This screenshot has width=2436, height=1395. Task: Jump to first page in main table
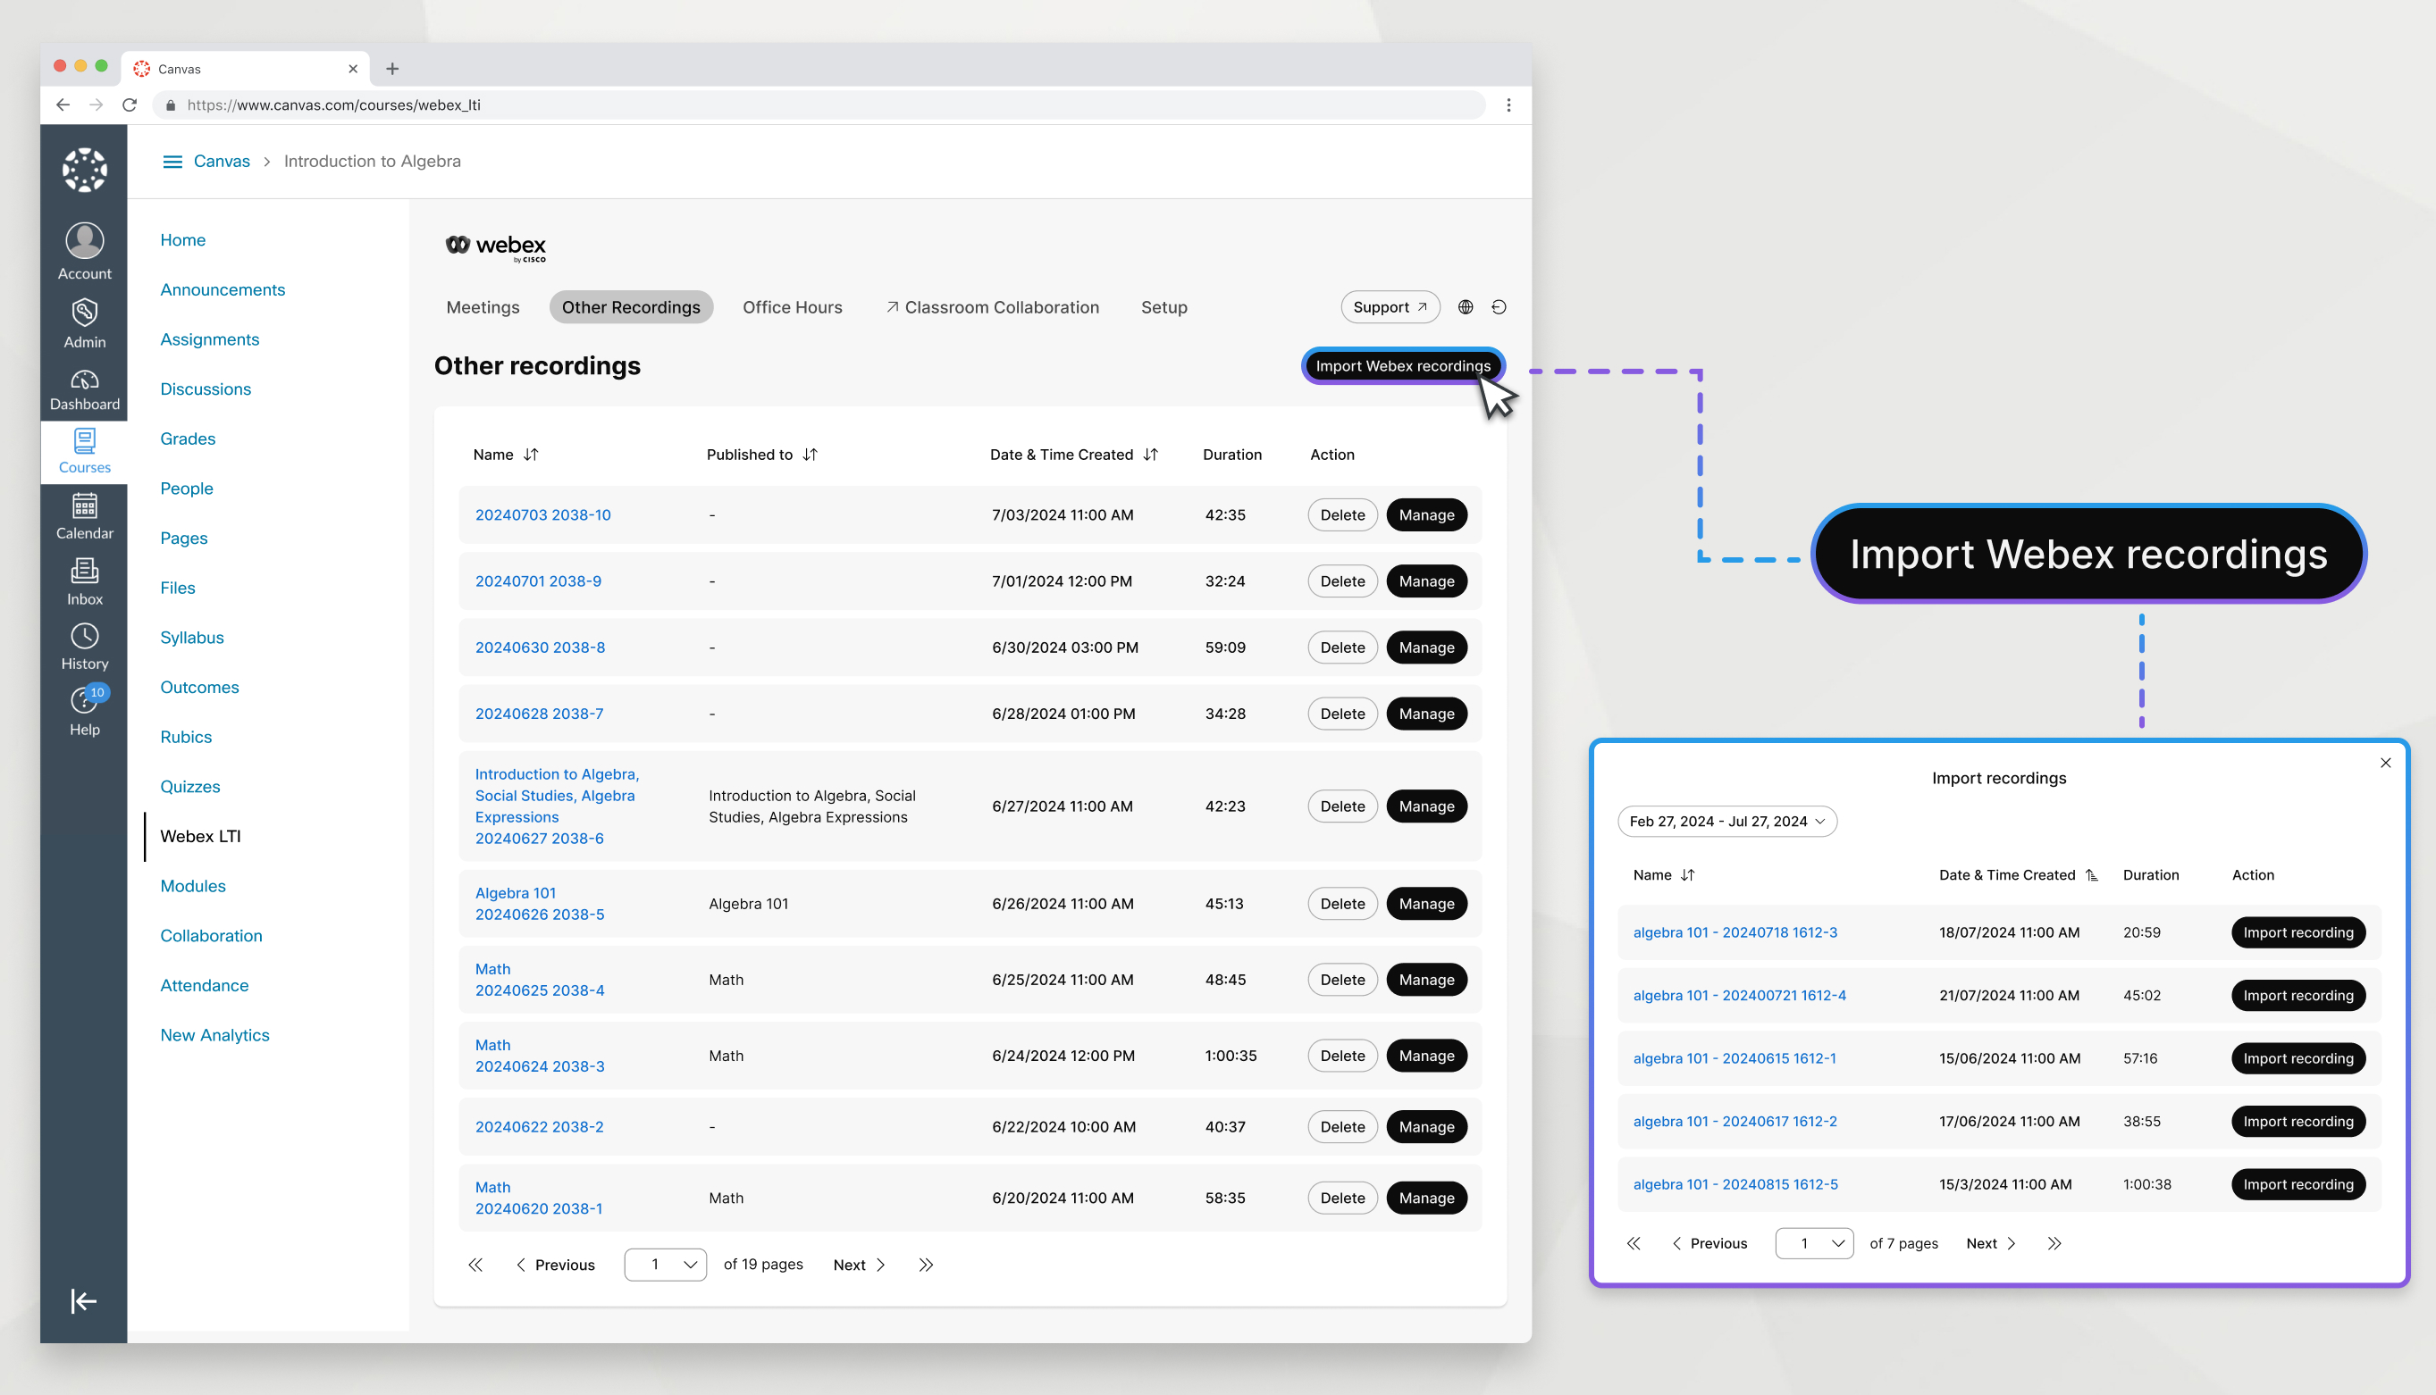[x=475, y=1265]
